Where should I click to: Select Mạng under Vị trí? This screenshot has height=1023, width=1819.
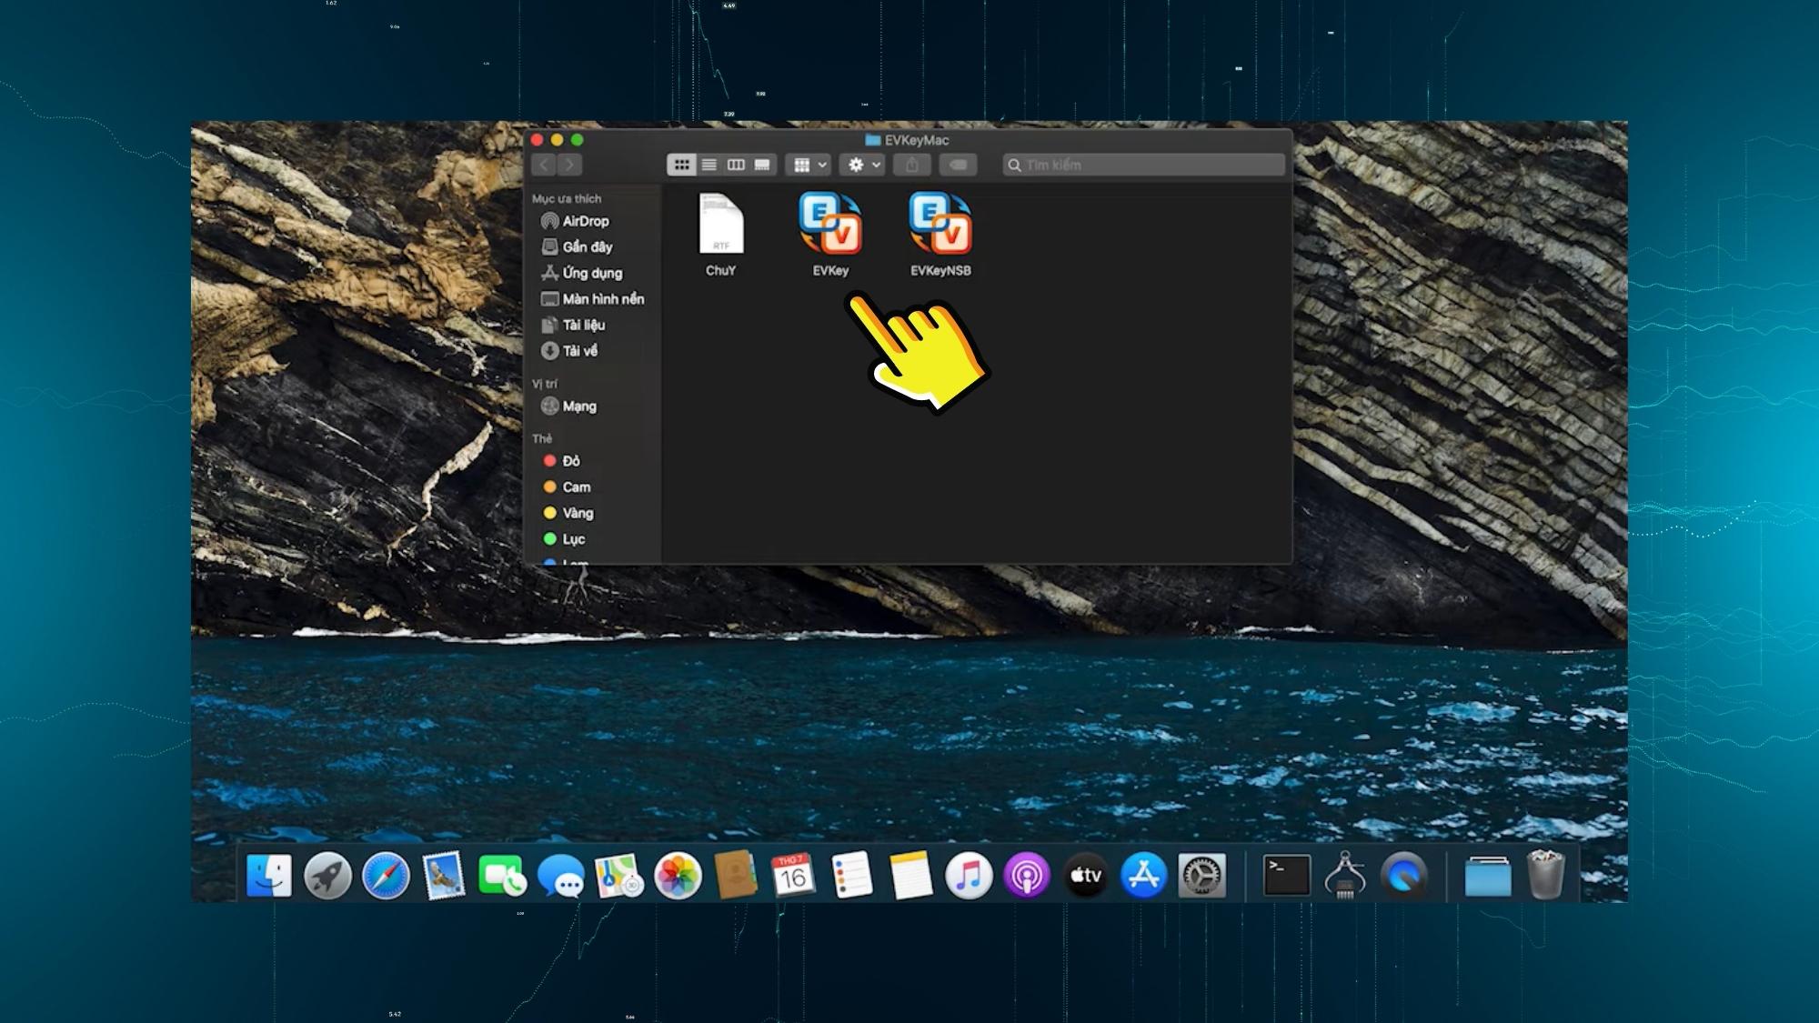580,406
